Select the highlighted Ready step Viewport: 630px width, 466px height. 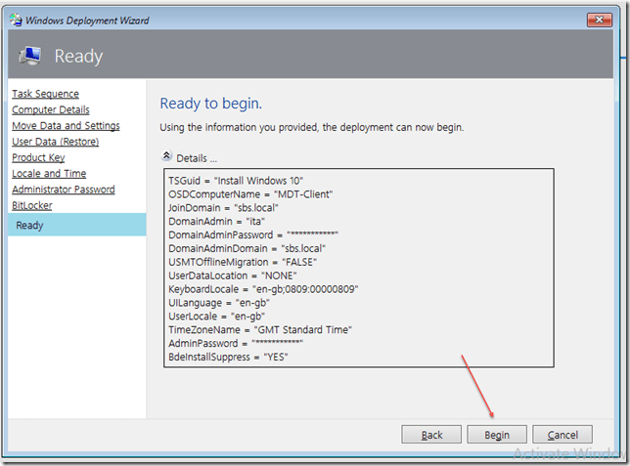point(29,226)
